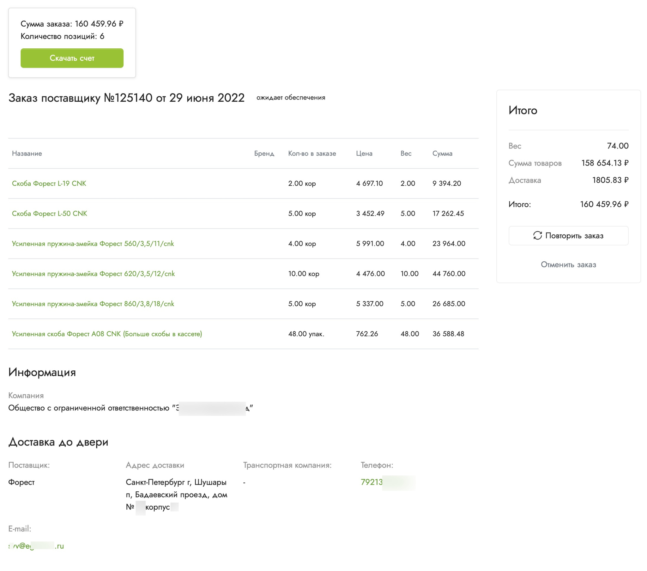Open Усиленная пружина-змейка Форест 560/3,5/11/cnk

[93, 244]
